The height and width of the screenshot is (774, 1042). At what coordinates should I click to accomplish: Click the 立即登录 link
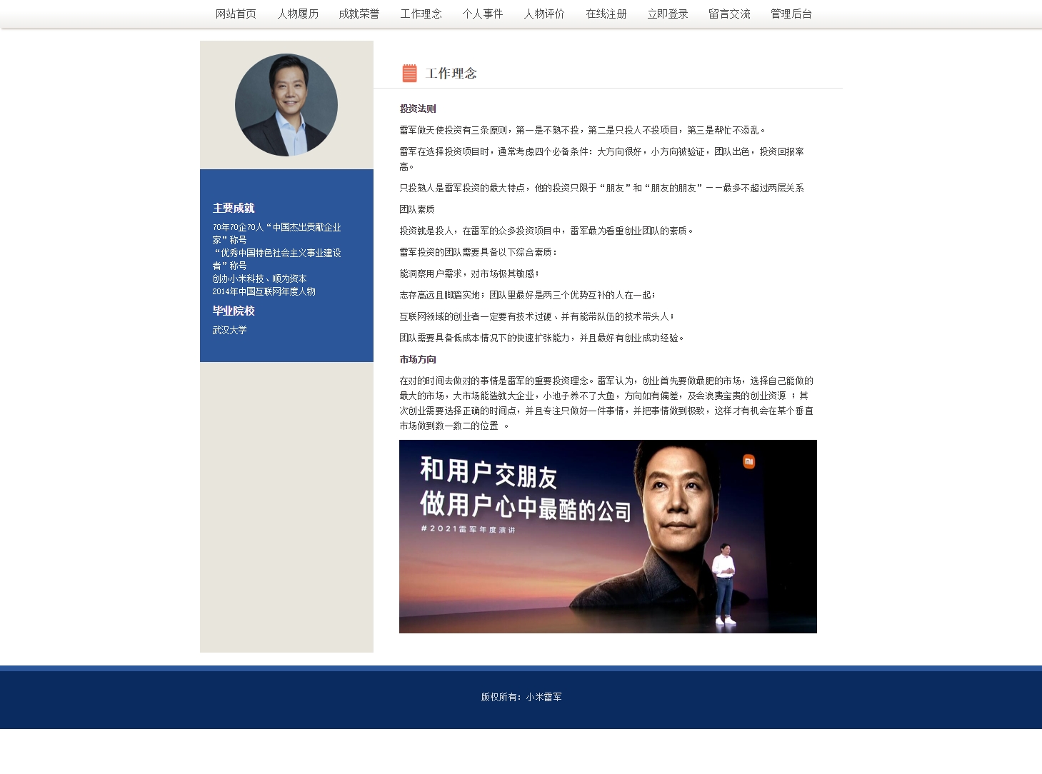668,14
